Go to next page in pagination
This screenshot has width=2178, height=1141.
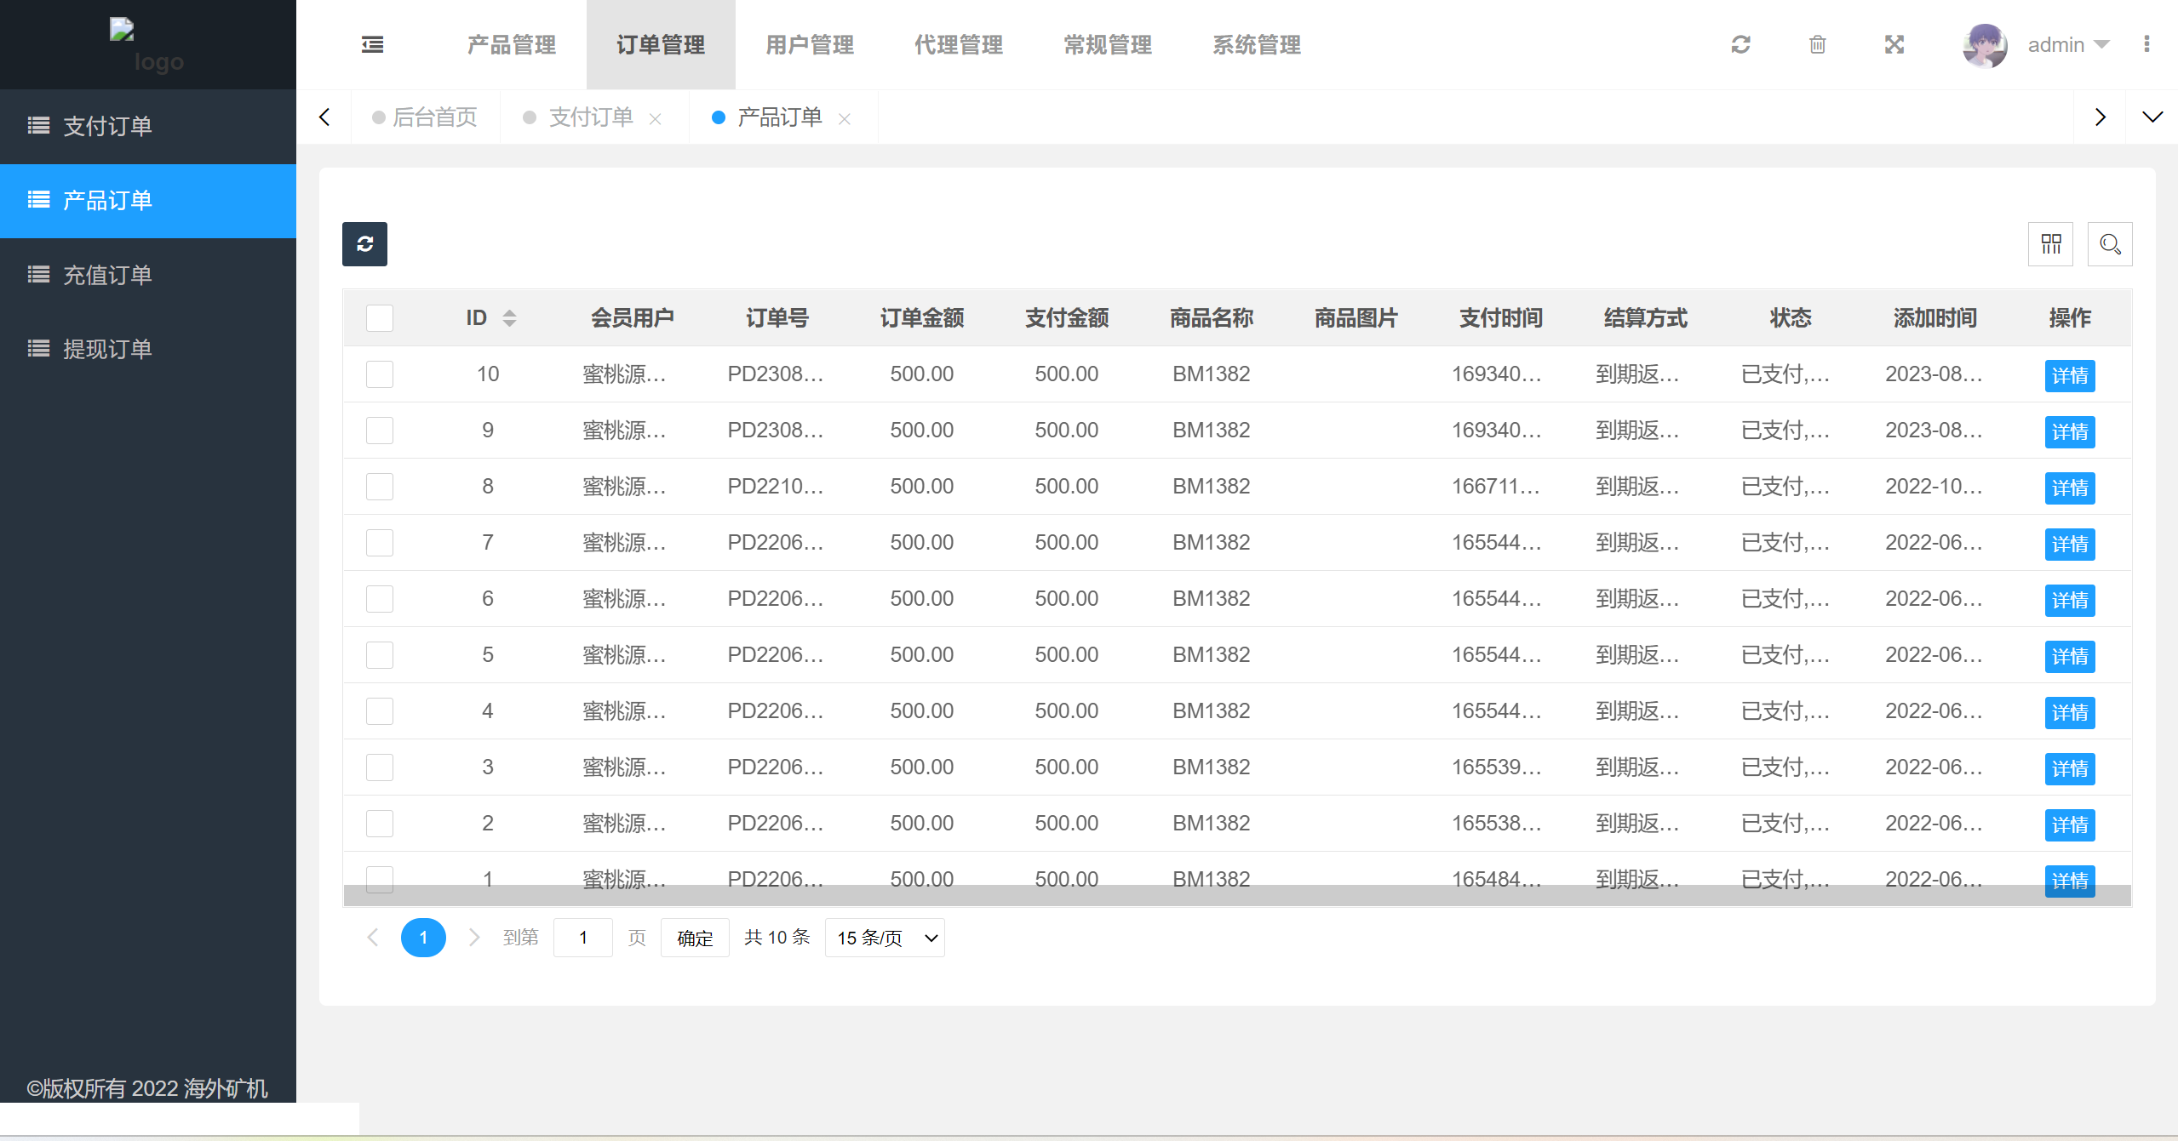474,938
